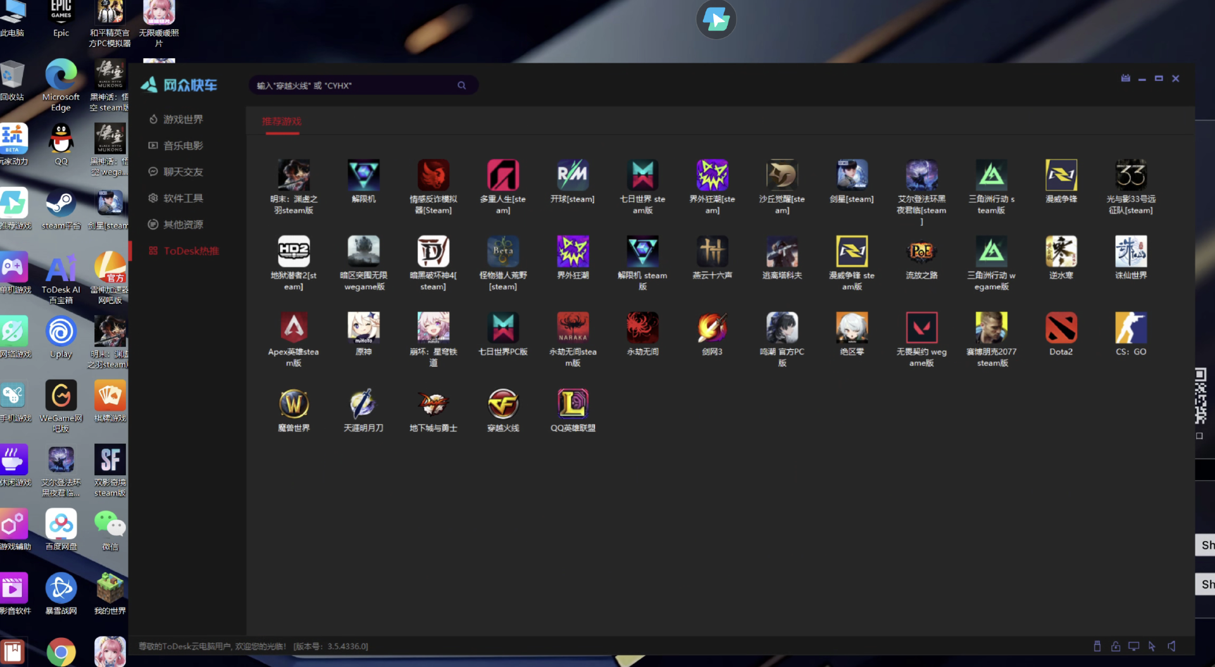This screenshot has height=667, width=1215.
Task: Open 剑星[steam] icon in launcher grid
Action: click(852, 175)
